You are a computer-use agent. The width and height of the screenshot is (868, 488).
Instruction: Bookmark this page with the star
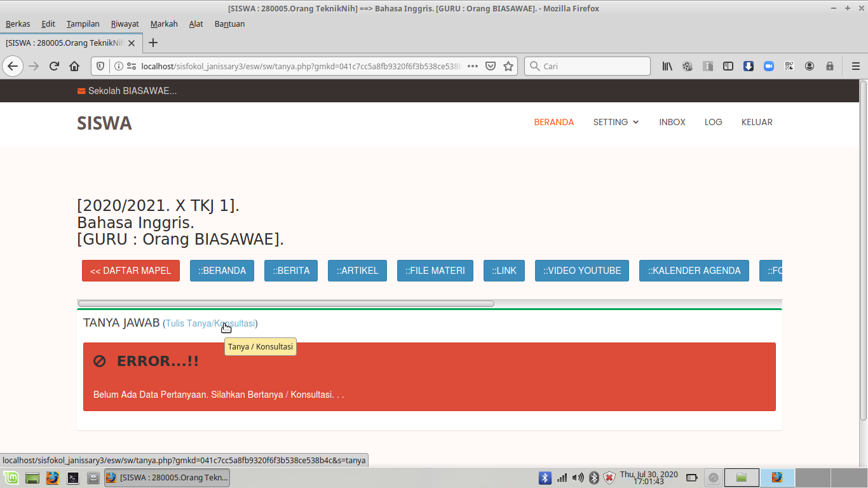pyautogui.click(x=508, y=66)
